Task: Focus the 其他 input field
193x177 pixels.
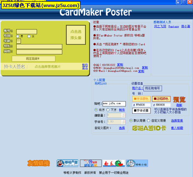Action: [x=39, y=52]
